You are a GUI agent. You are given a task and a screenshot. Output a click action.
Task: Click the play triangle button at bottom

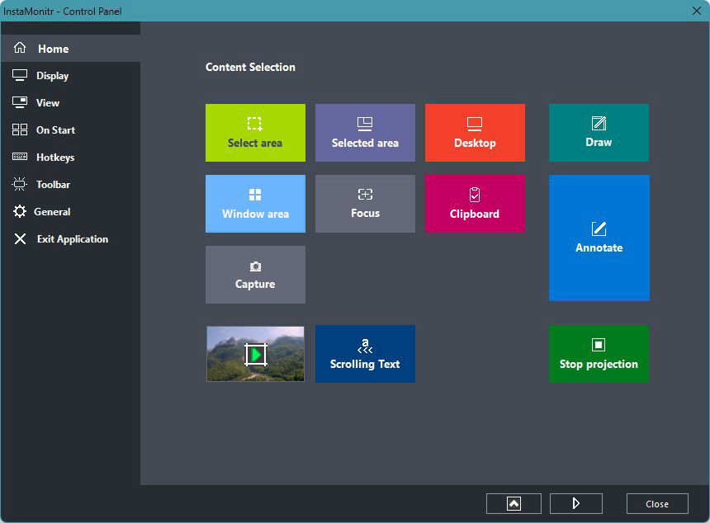[576, 503]
